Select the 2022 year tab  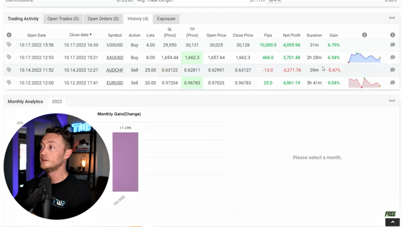pyautogui.click(x=57, y=102)
